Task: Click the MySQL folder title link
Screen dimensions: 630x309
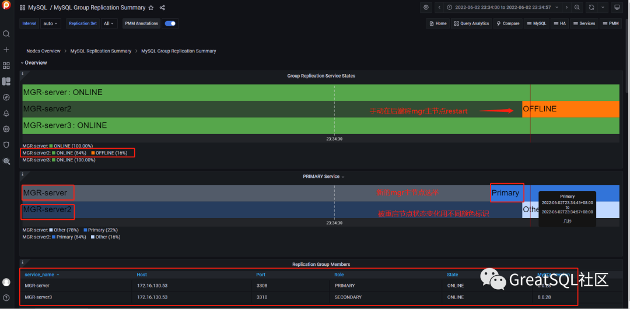Action: click(x=38, y=8)
